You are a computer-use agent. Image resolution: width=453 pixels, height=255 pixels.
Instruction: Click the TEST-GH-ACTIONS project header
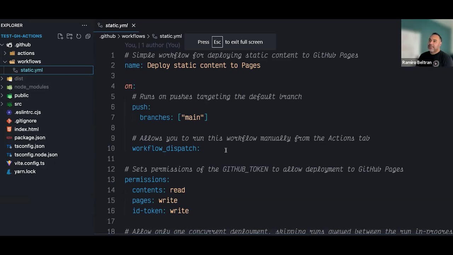(x=21, y=36)
